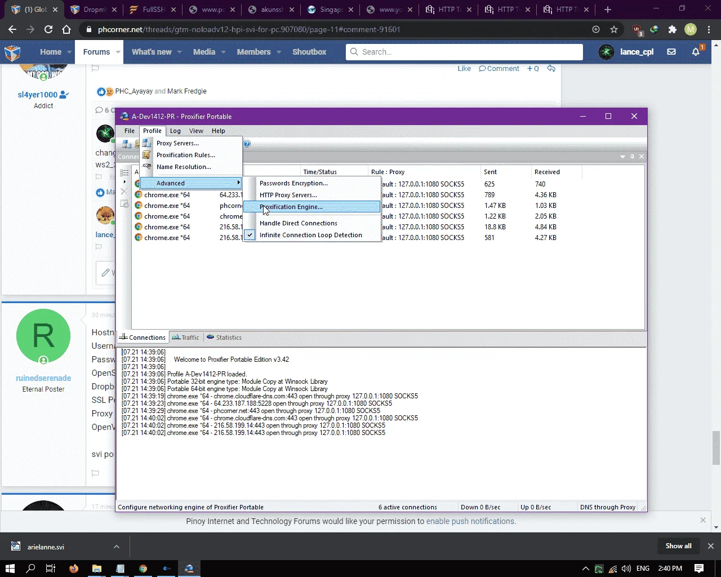Open the Chrome Extensions puzzle icon
This screenshot has width=721, height=577.
[x=673, y=29]
